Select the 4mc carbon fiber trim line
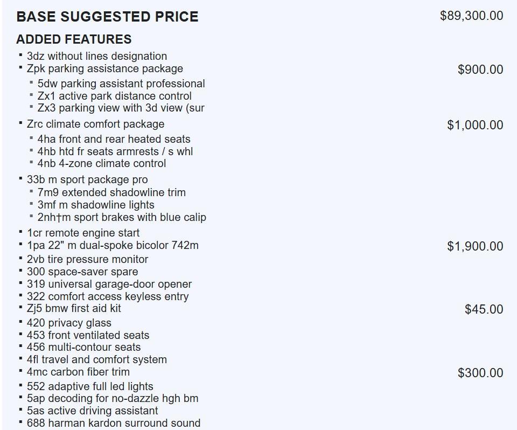Image resolution: width=517 pixels, height=430 pixels. click(78, 372)
